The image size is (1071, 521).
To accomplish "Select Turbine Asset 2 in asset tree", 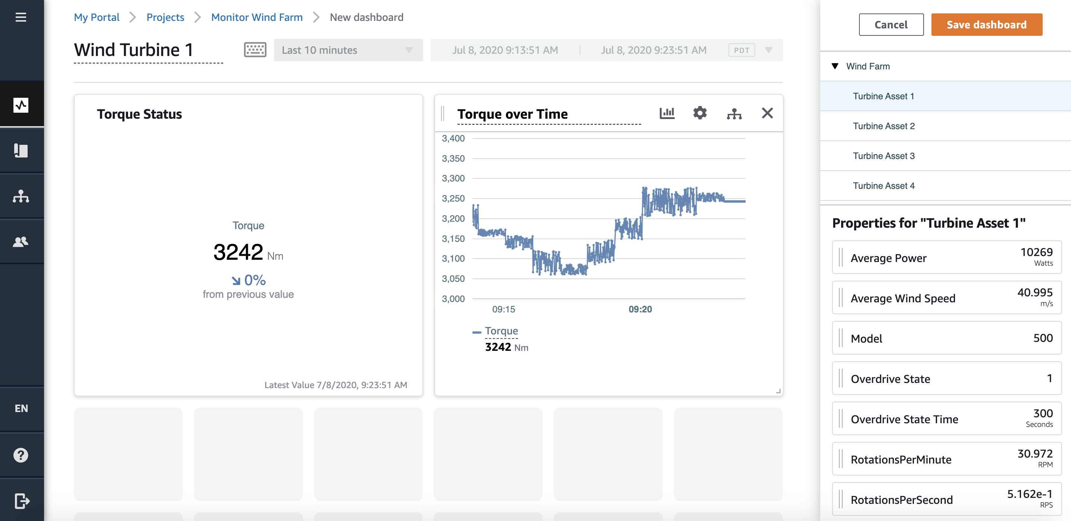I will (x=884, y=126).
